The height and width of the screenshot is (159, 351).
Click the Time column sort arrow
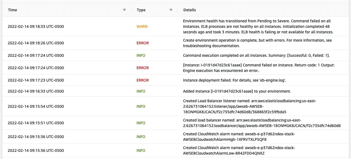click(x=124, y=10)
